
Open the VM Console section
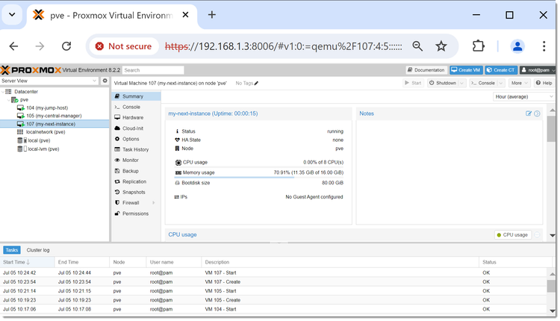(136, 107)
